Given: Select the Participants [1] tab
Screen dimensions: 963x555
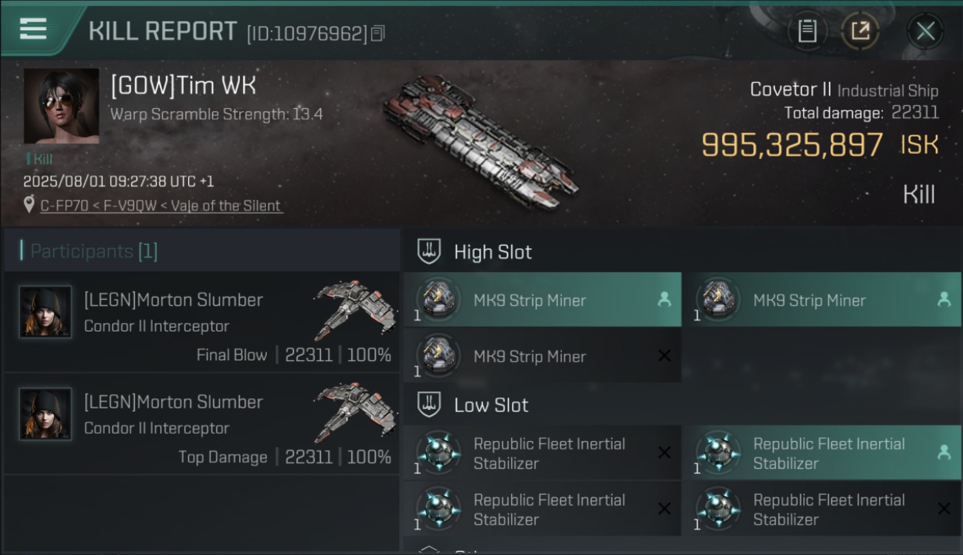Looking at the screenshot, I should (93, 251).
